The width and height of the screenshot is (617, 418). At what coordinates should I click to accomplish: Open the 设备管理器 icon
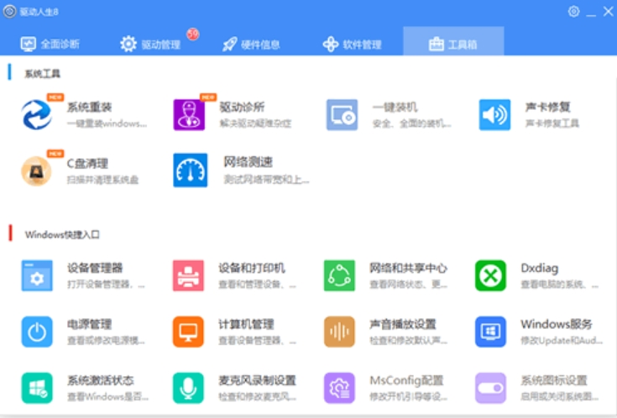[x=37, y=275]
